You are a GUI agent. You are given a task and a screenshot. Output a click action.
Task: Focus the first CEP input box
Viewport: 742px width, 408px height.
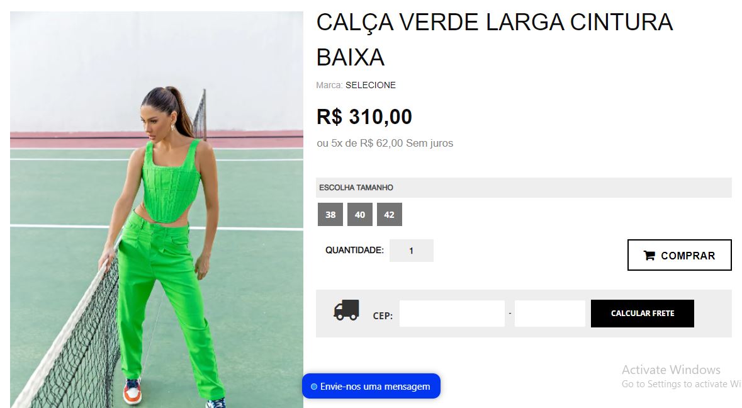[x=452, y=314]
